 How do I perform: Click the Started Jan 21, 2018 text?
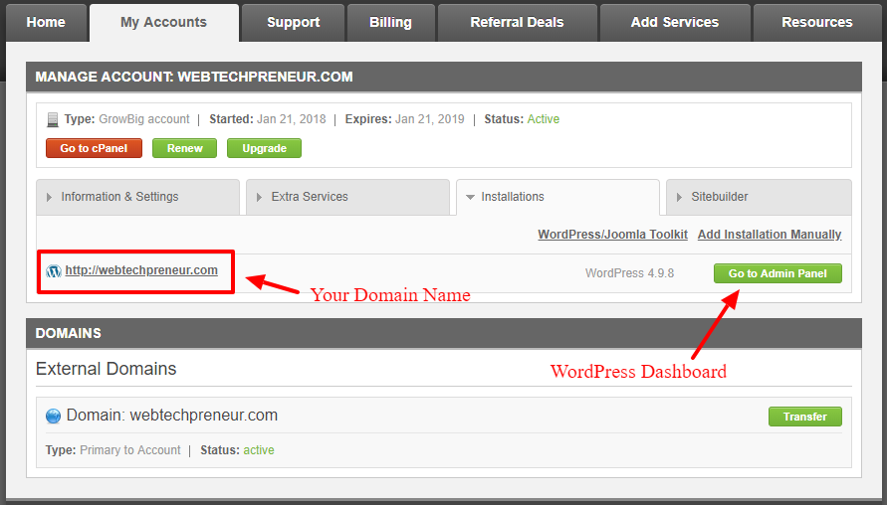pyautogui.click(x=268, y=119)
